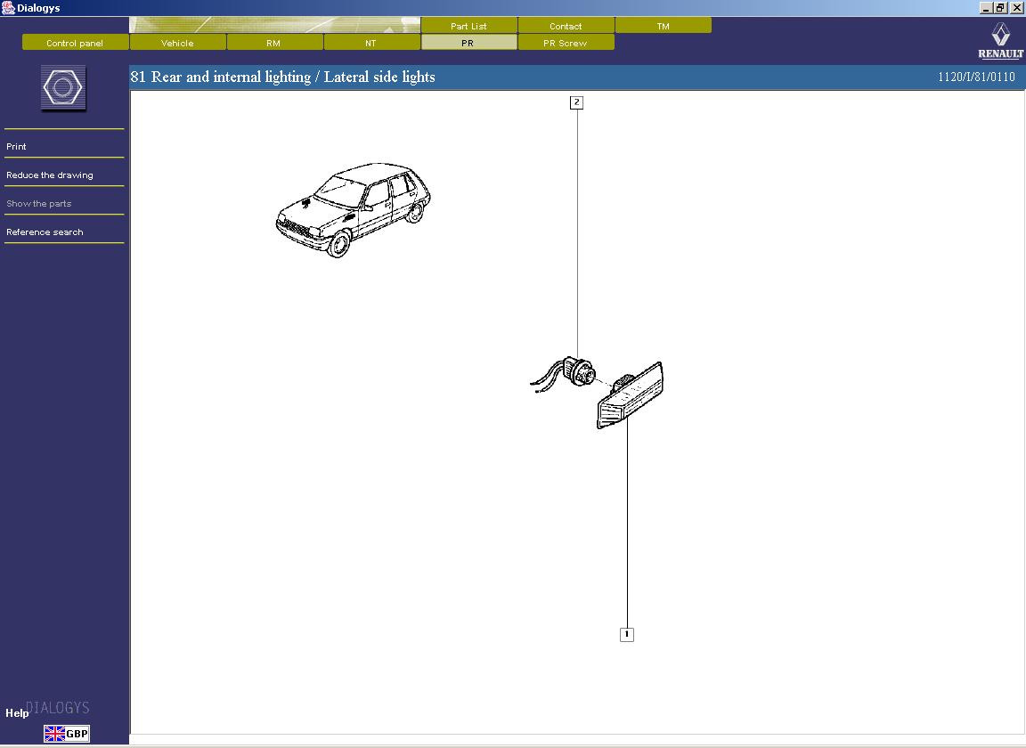Open the Part List tab
This screenshot has width=1026, height=748.
coord(468,26)
